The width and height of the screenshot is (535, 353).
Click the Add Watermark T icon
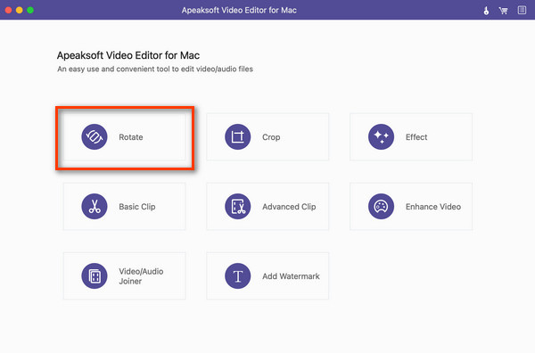tap(238, 276)
